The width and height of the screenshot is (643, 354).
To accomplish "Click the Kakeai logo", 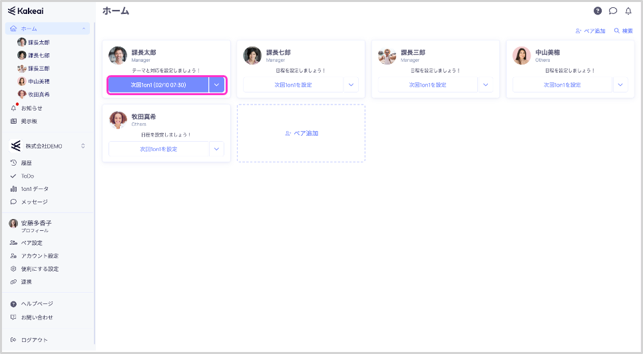I will click(27, 11).
